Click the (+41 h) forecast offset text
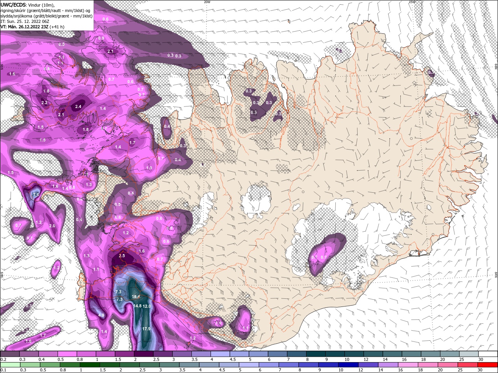The width and height of the screenshot is (498, 373). tap(57, 26)
